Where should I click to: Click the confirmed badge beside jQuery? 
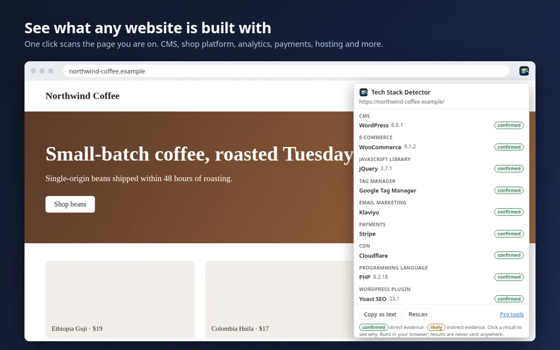509,169
